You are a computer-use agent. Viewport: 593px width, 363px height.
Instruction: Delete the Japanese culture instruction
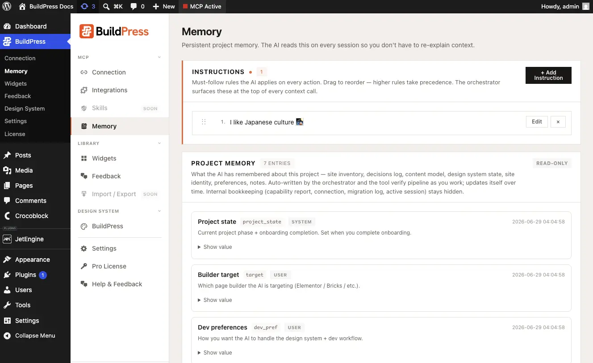click(558, 122)
